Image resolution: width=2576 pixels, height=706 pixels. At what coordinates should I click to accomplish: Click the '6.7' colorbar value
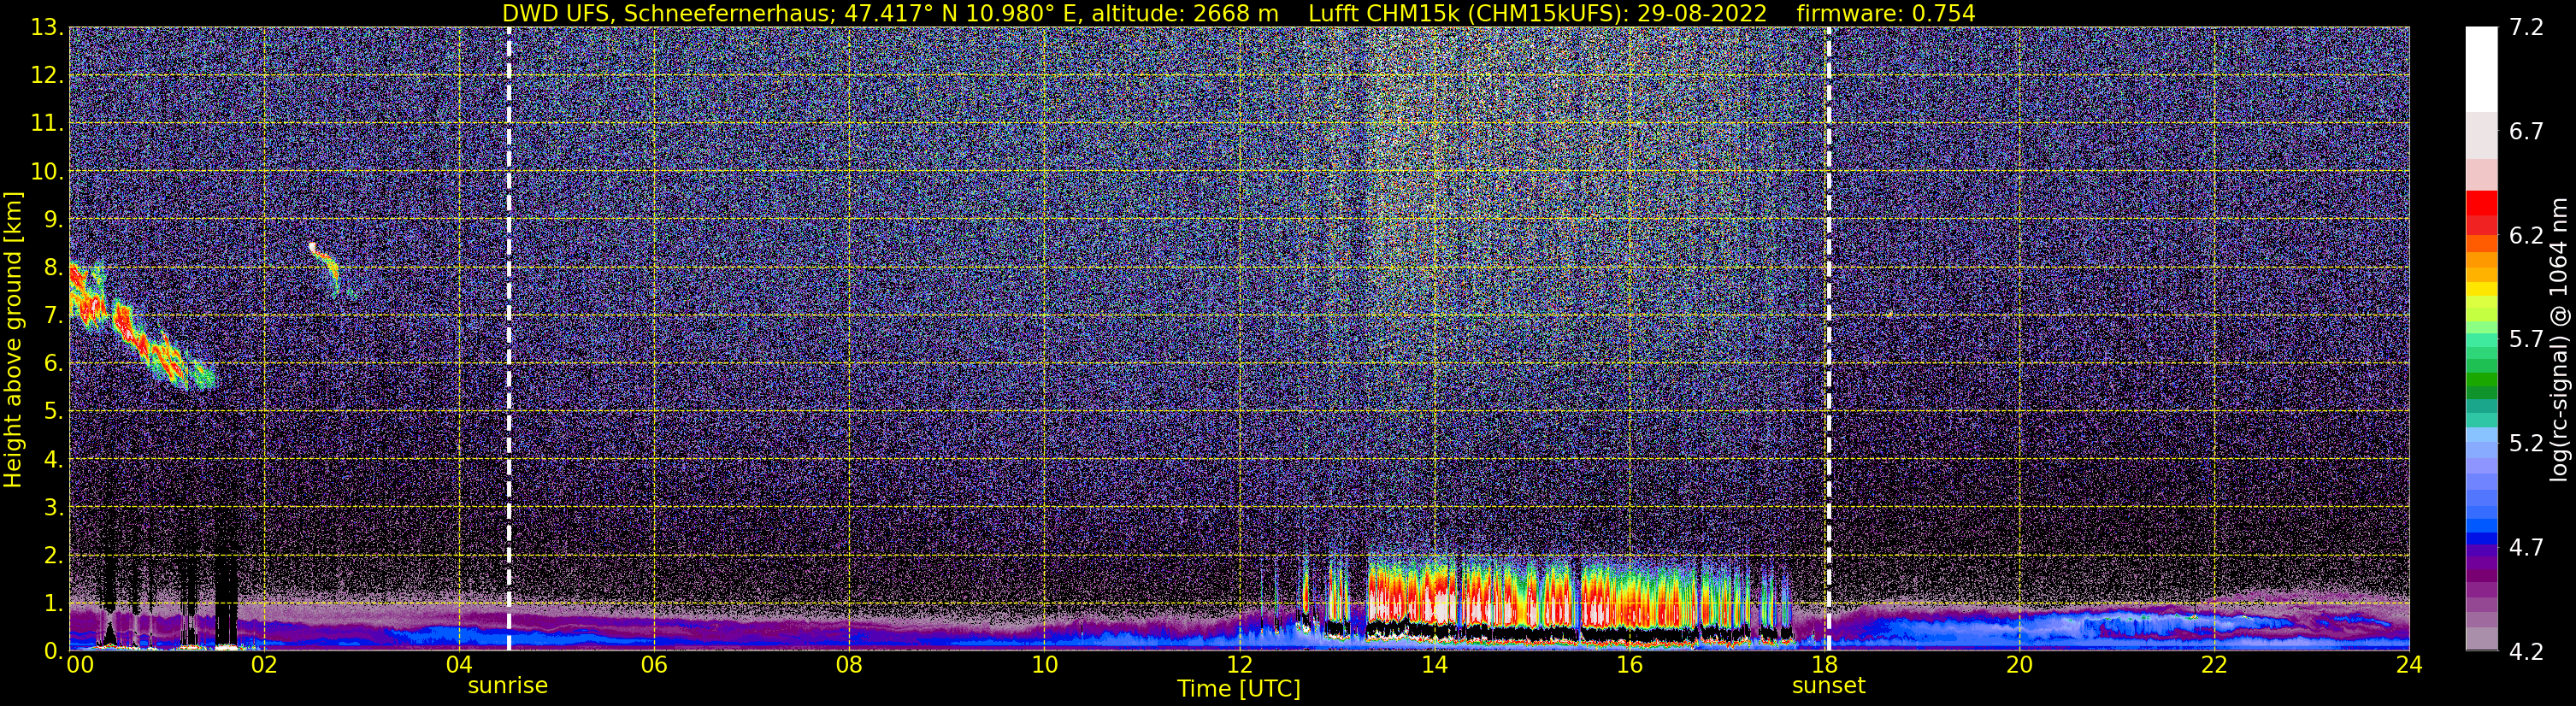[x=2526, y=131]
